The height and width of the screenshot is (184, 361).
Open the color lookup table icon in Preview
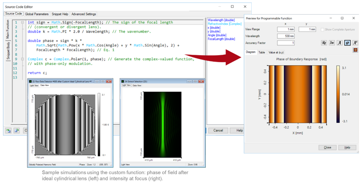[356, 50]
